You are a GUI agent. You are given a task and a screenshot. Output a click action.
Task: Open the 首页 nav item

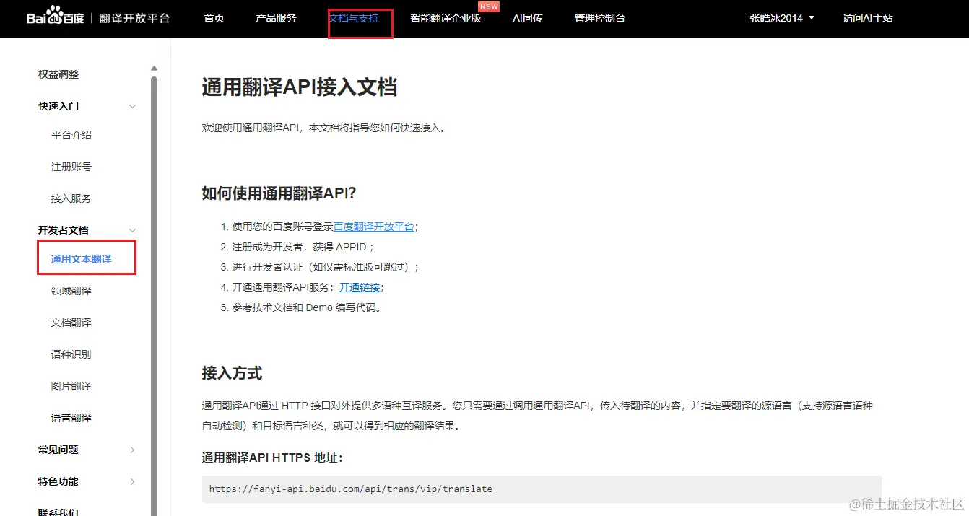214,18
